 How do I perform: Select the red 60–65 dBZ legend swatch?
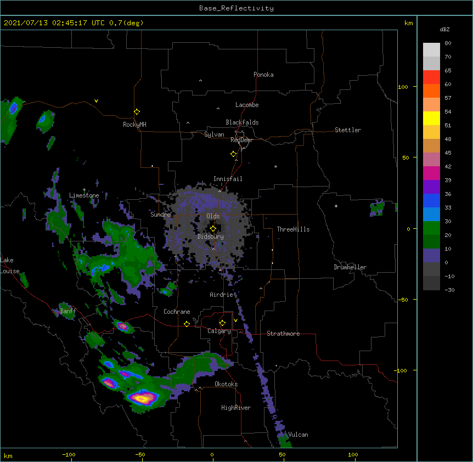tap(431, 77)
